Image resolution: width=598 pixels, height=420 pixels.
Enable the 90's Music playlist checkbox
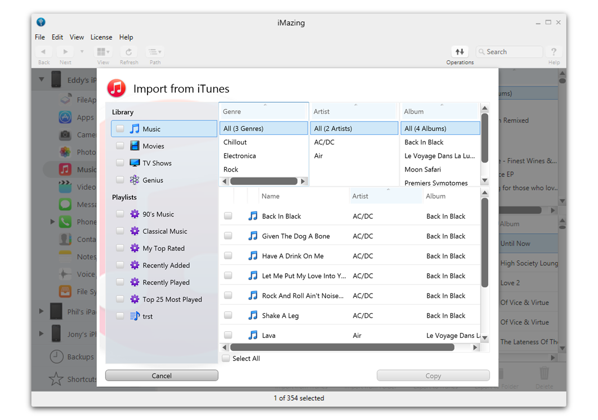[120, 214]
